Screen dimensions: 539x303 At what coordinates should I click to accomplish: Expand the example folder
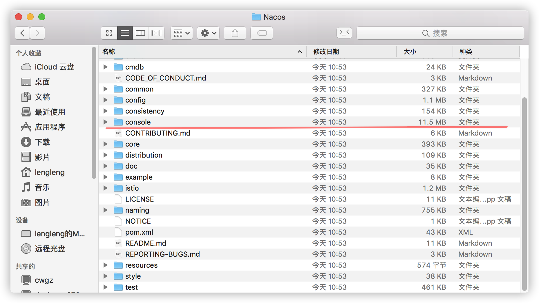(106, 177)
